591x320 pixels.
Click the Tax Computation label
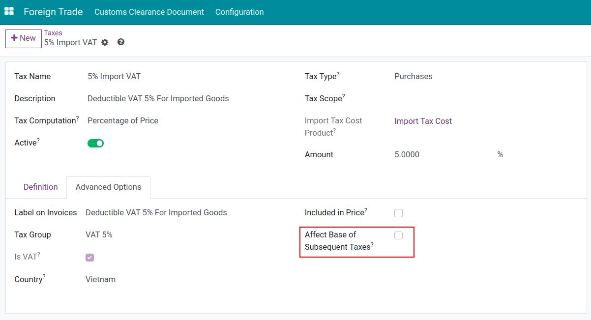click(x=47, y=120)
